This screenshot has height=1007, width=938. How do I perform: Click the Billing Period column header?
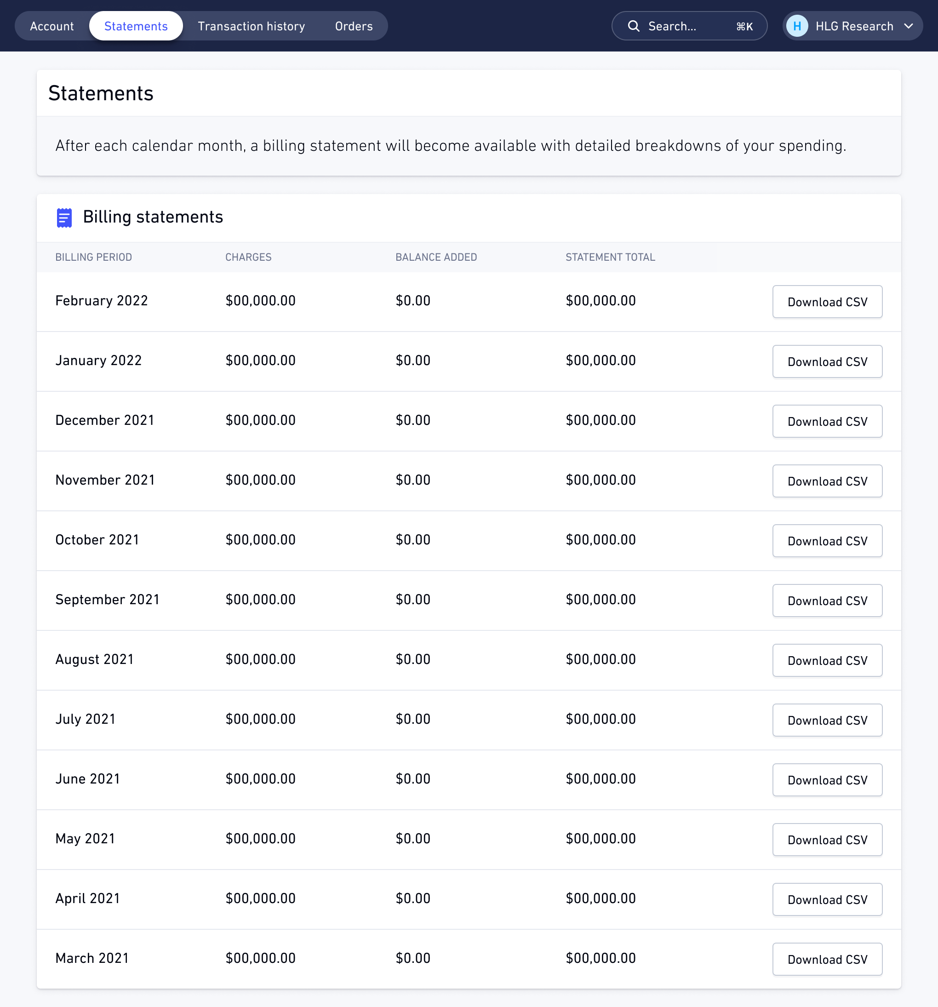pyautogui.click(x=94, y=257)
